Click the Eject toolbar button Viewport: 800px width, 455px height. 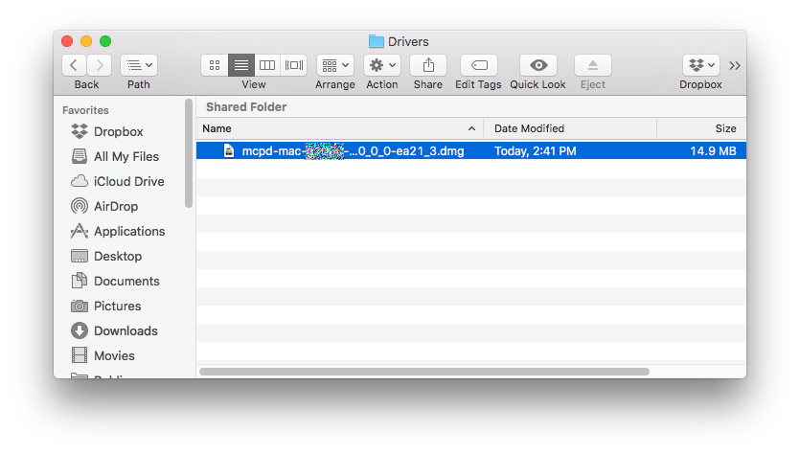click(592, 65)
